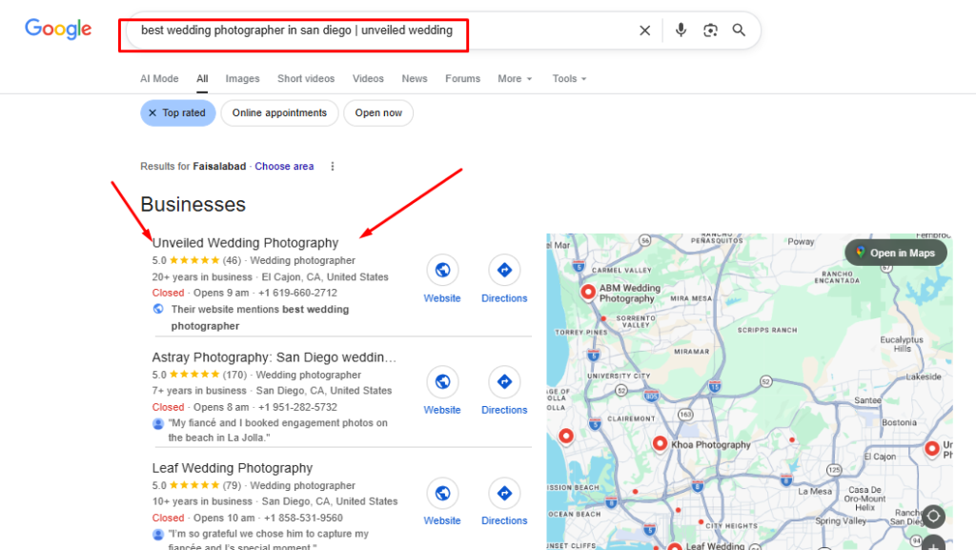Screen dimensions: 976x550
Task: Select the Khoa Photography pin on the map
Action: (660, 443)
